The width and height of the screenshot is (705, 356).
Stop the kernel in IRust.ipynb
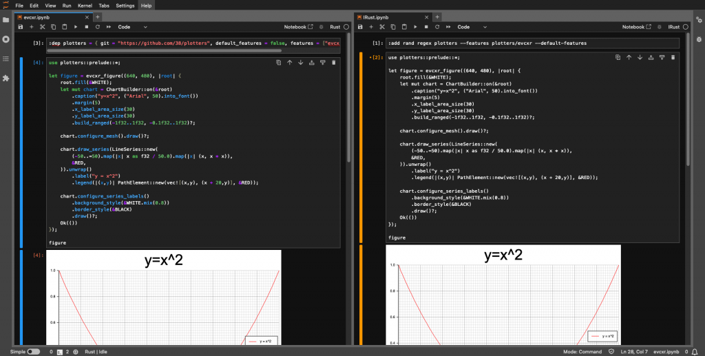[x=426, y=27]
